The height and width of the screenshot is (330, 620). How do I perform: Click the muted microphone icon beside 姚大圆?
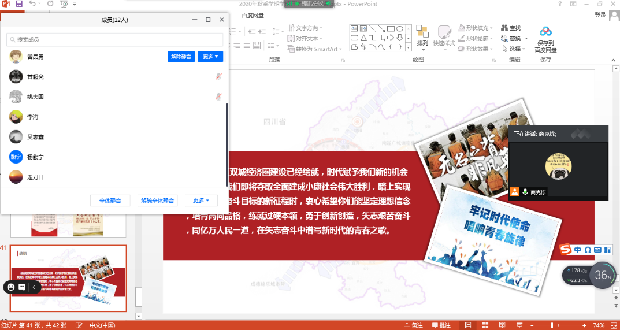[x=218, y=97]
